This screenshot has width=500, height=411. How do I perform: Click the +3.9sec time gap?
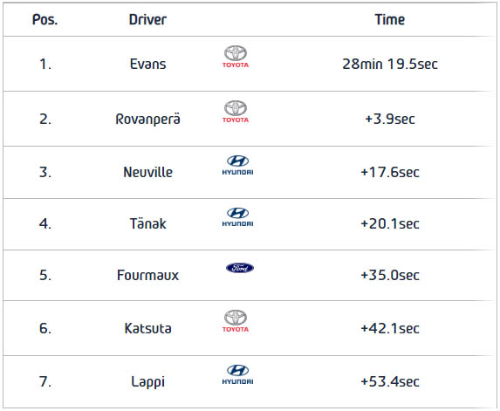[x=390, y=120]
